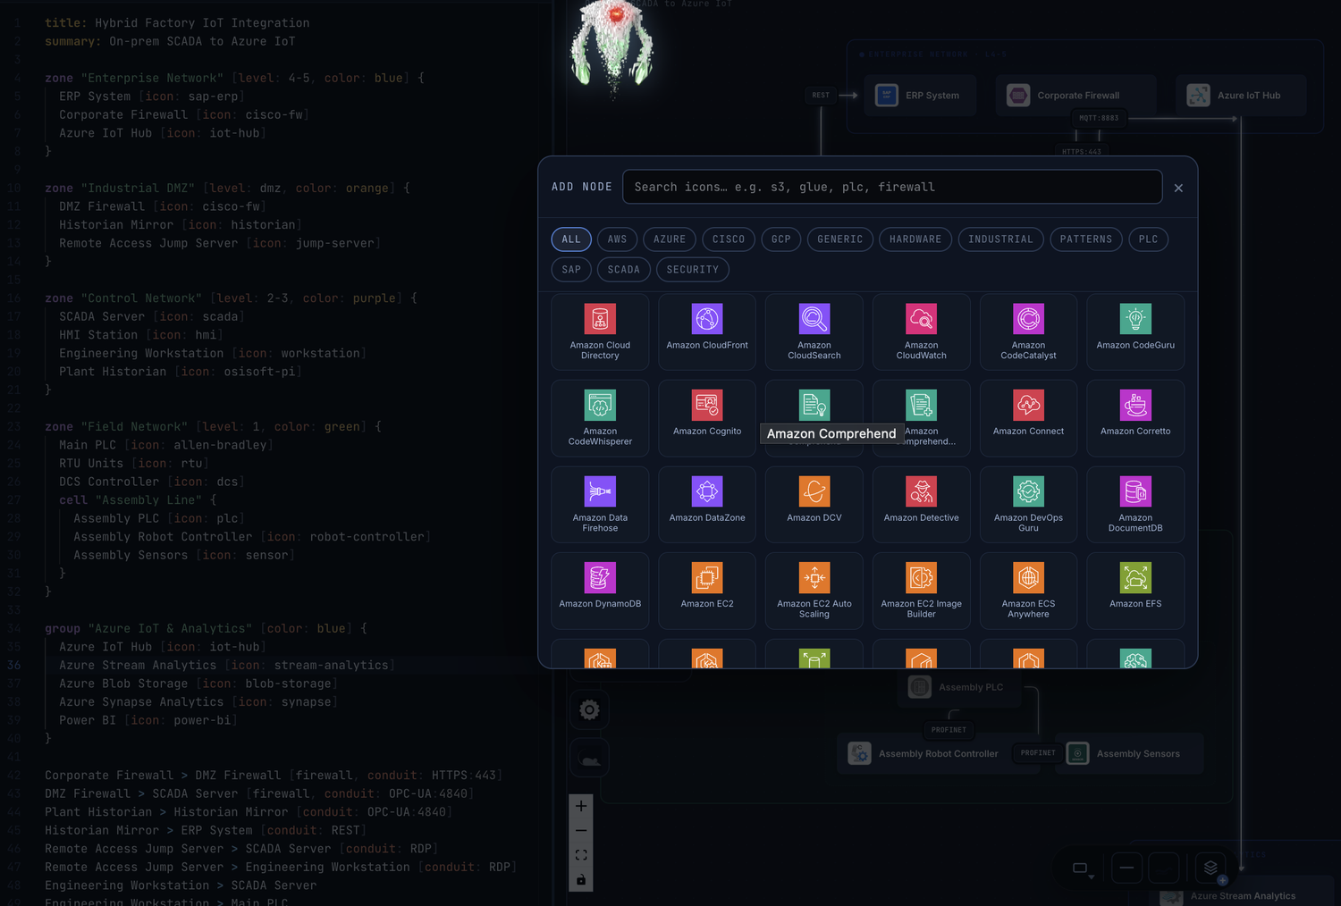The image size is (1341, 906).
Task: Show SCADA icons
Action: (x=624, y=270)
